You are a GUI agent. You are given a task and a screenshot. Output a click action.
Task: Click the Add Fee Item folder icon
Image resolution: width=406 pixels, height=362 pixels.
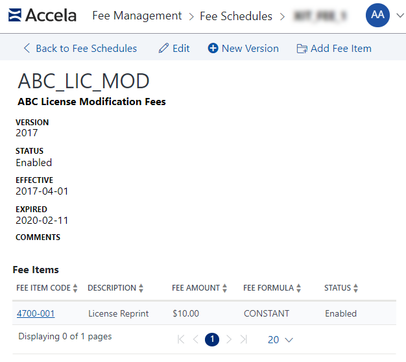coord(302,48)
